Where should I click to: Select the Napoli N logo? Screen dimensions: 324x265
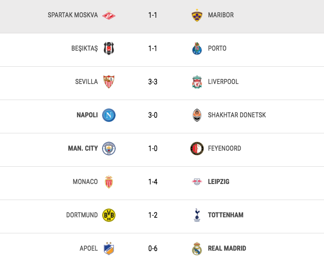click(109, 115)
